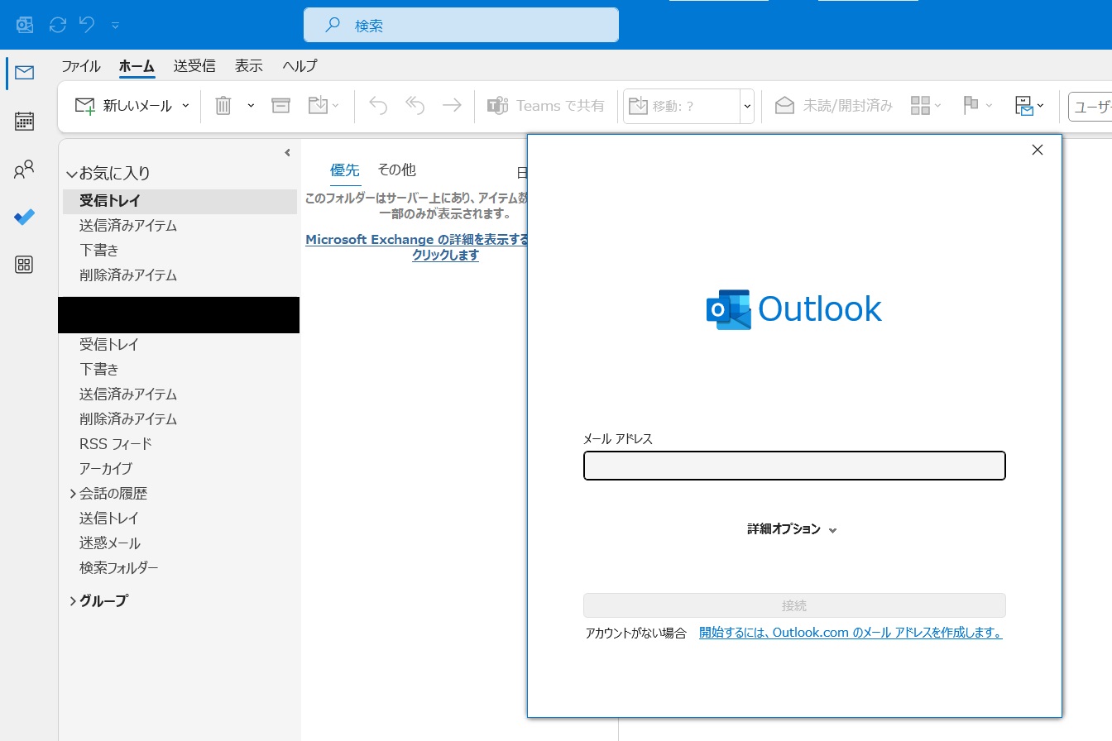
Task: Click the Archive box icon
Action: click(280, 106)
